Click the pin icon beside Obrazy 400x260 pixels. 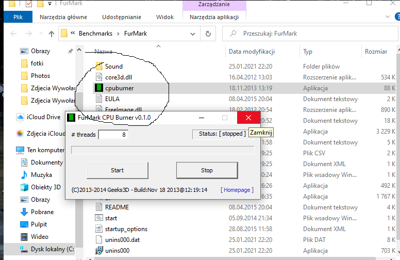[70, 52]
